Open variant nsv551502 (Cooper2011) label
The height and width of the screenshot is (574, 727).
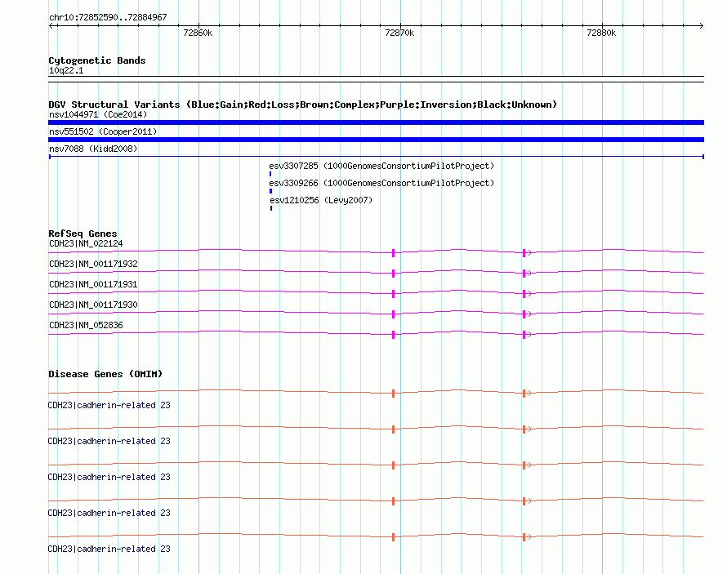pos(103,131)
